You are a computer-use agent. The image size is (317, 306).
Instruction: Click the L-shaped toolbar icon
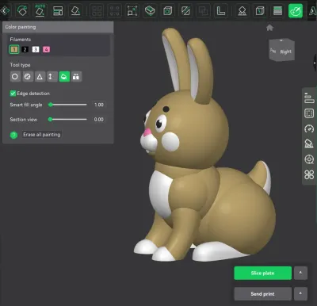(x=221, y=11)
